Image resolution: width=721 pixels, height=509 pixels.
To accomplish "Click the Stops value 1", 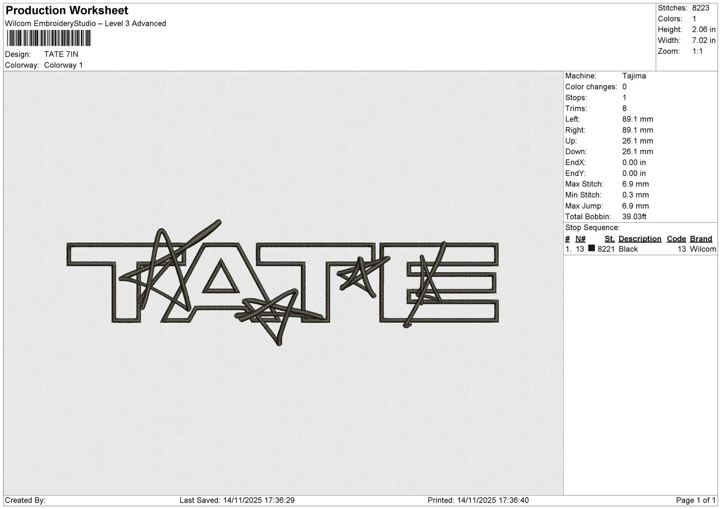I will click(x=624, y=98).
